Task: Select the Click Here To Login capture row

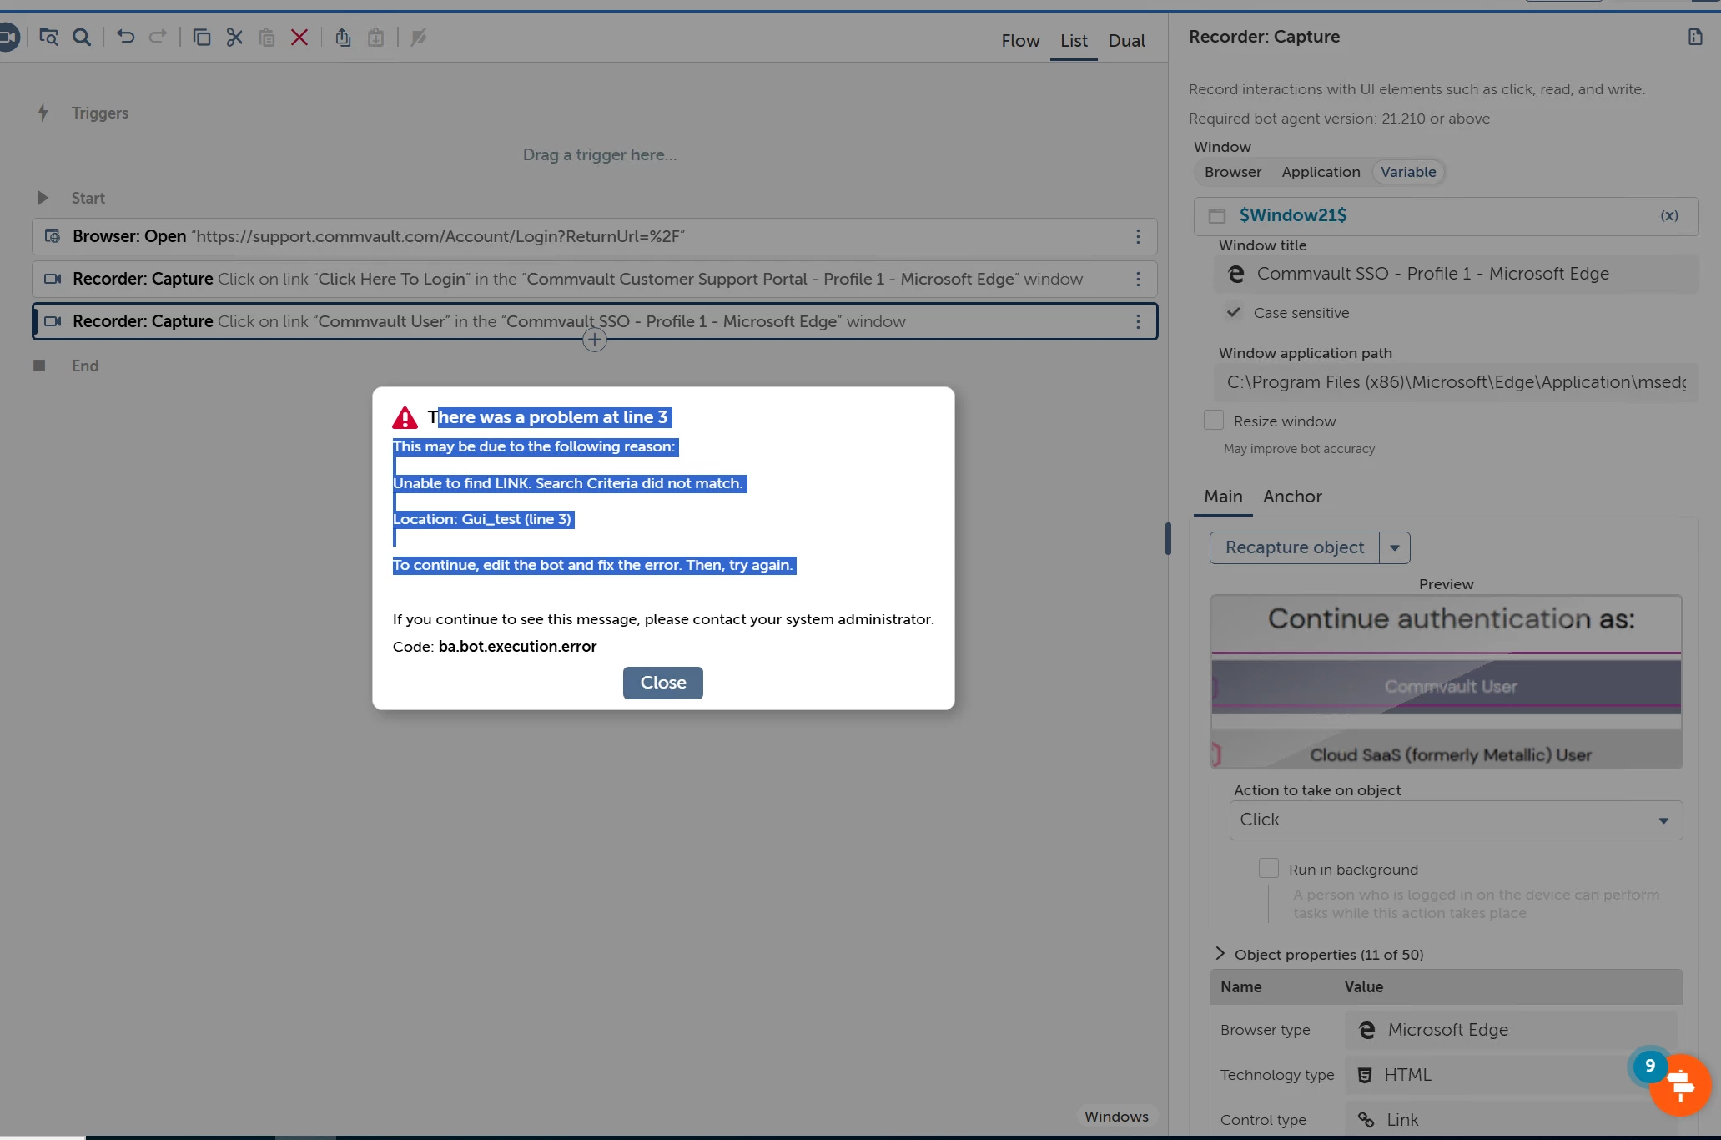Action: 594,280
